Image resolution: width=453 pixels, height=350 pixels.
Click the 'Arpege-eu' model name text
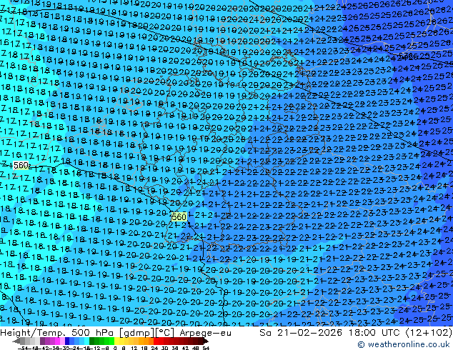[205, 333]
